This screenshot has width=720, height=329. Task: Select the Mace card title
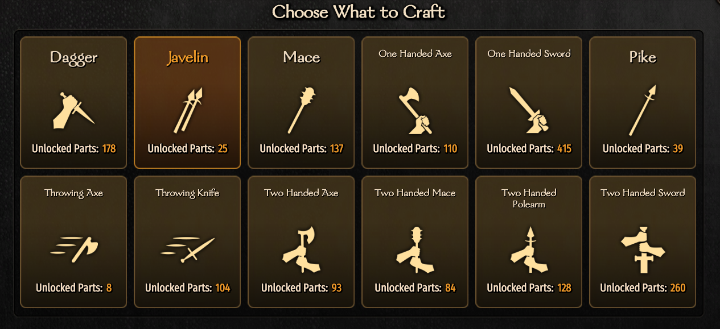pos(301,57)
